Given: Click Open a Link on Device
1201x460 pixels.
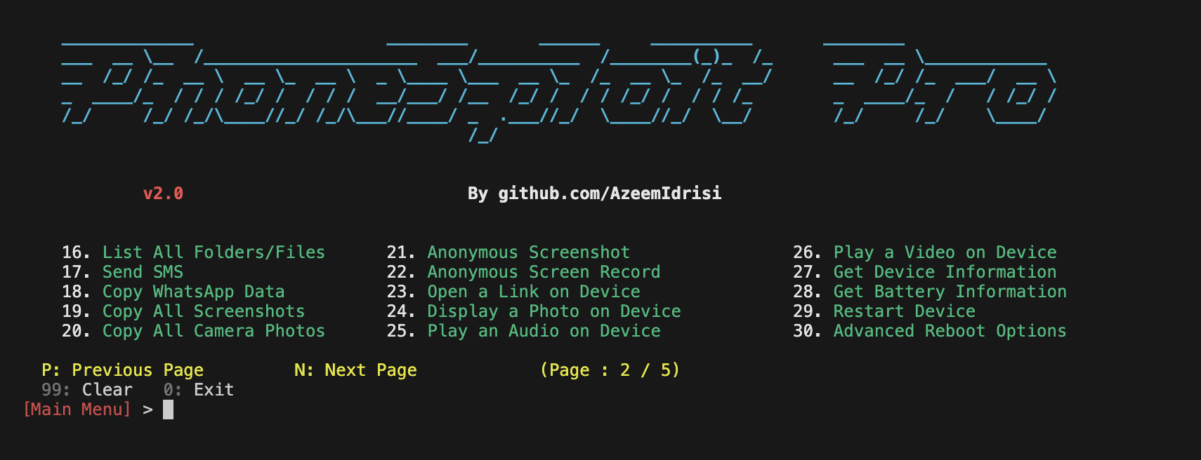Looking at the screenshot, I should (x=513, y=292).
